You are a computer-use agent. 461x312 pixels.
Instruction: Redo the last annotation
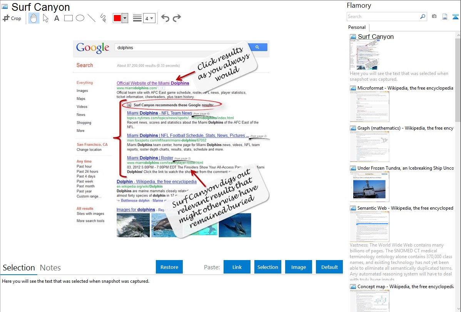[x=177, y=18]
